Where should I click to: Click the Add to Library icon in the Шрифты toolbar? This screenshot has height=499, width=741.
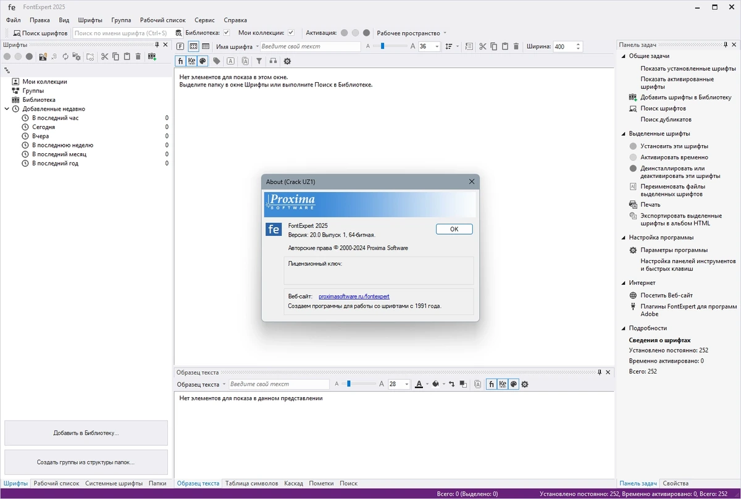152,56
